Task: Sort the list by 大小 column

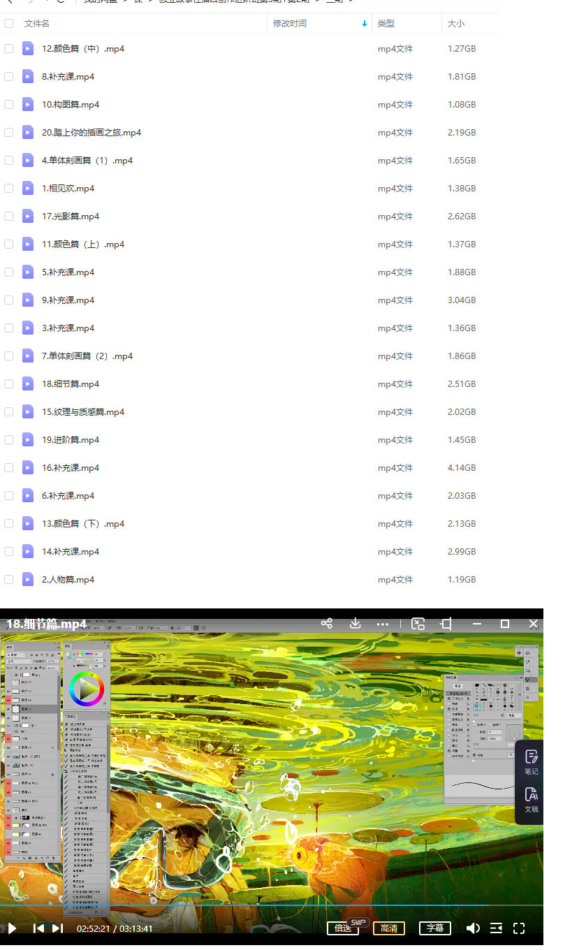Action: pyautogui.click(x=456, y=24)
